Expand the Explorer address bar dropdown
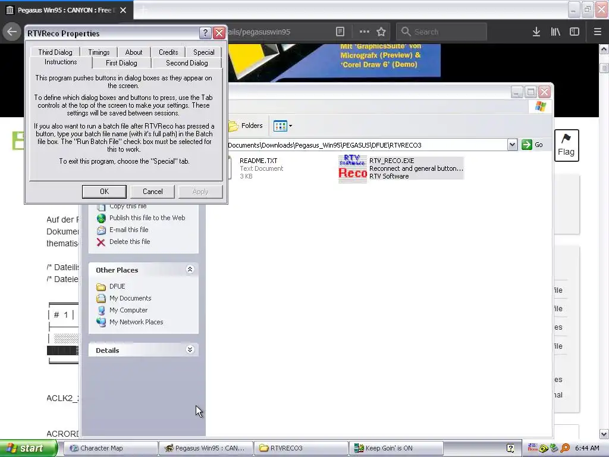The image size is (609, 457). coord(512,145)
